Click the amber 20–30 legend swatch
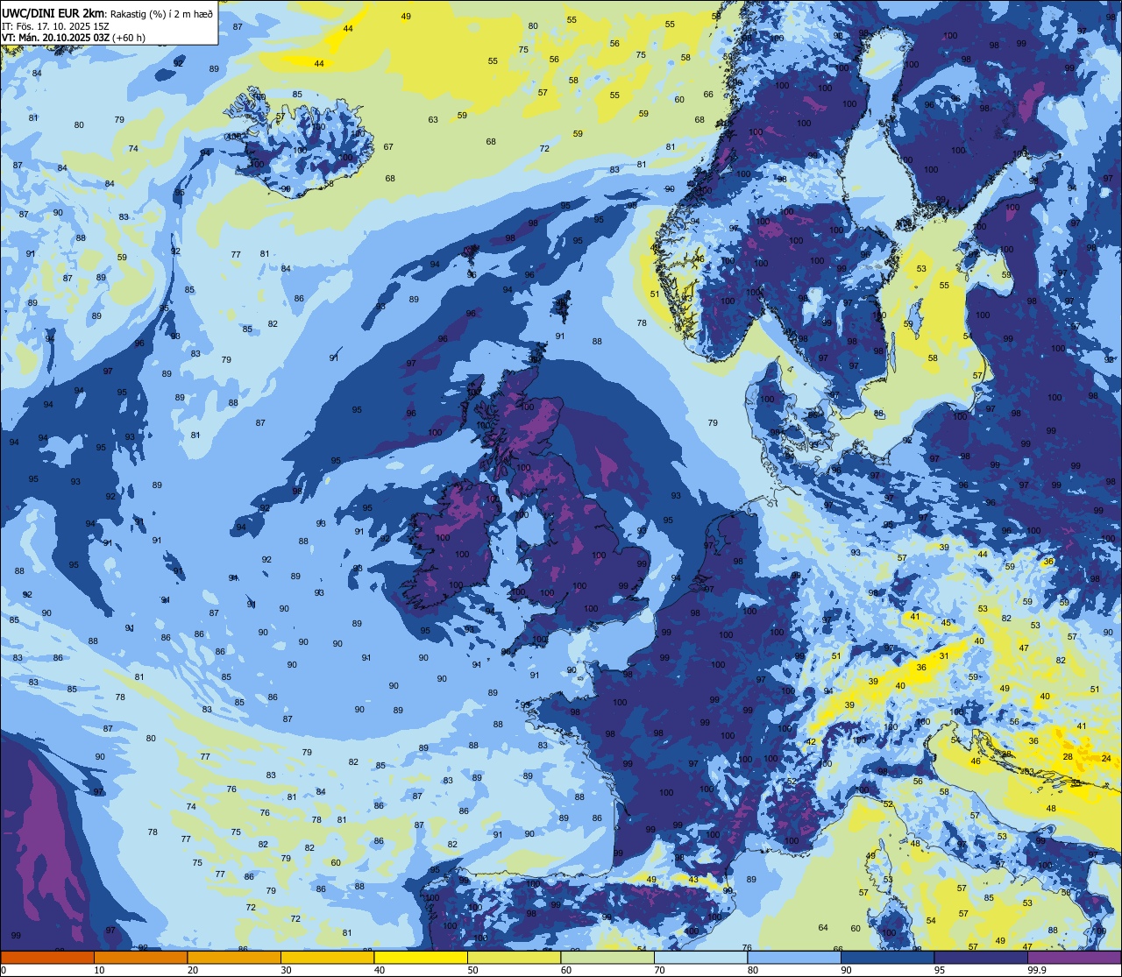 coord(234,958)
